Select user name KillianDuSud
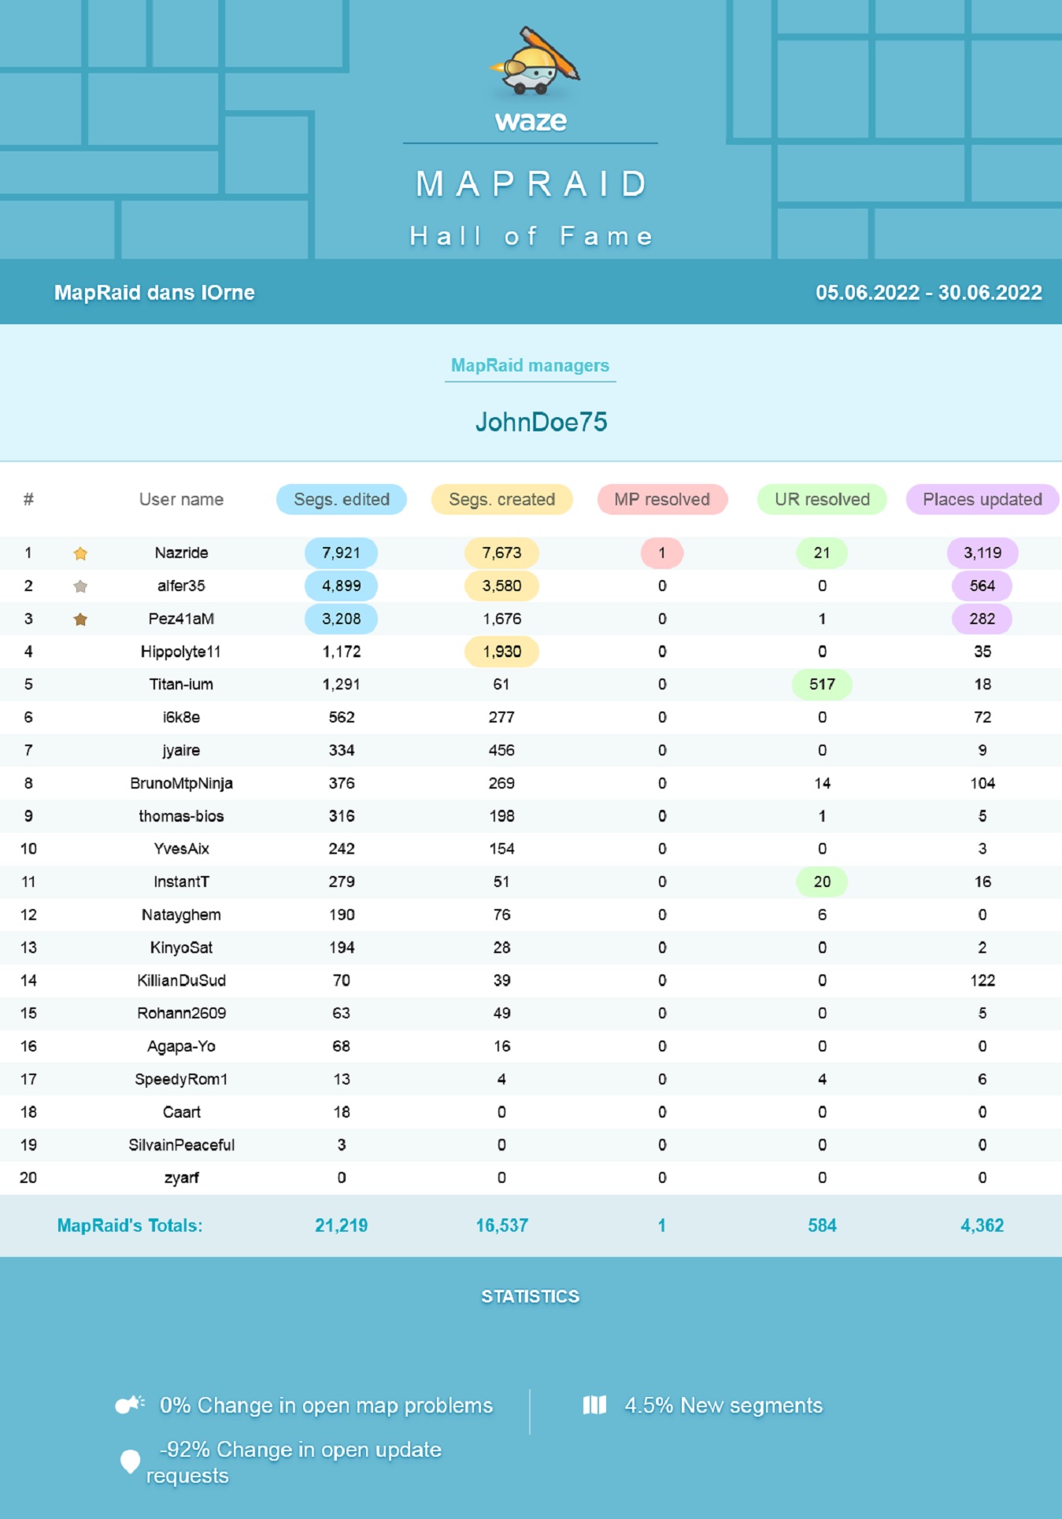This screenshot has height=1519, width=1062. click(181, 981)
